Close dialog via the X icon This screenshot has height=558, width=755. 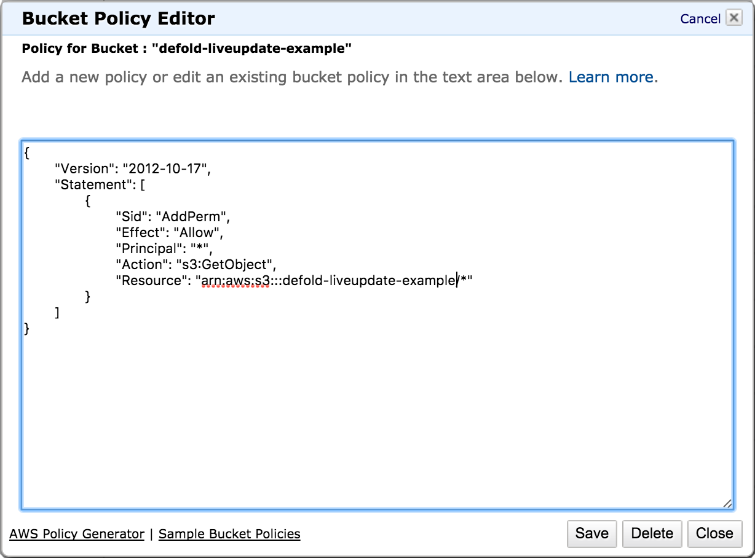734,18
